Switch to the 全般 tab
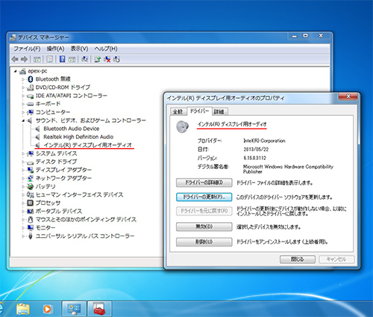 click(178, 111)
